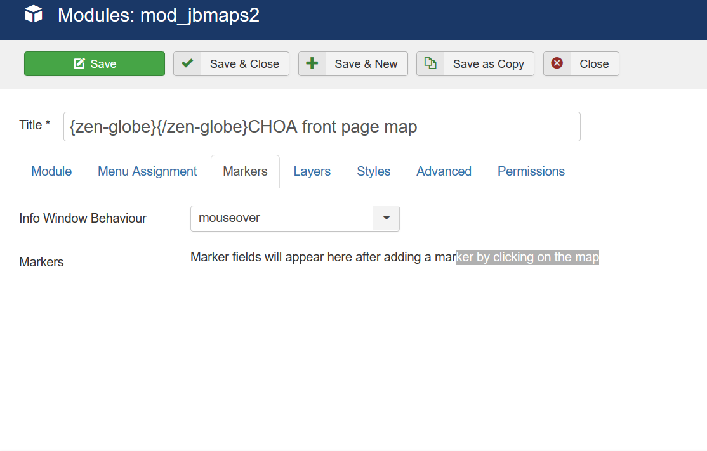Viewport: 707px width, 451px height.
Task: Click the Markers field label
Action: pos(41,262)
